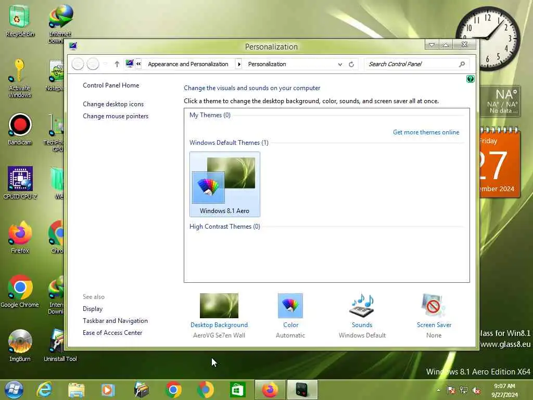
Task: Click the orange calendar gadget
Action: (500, 162)
